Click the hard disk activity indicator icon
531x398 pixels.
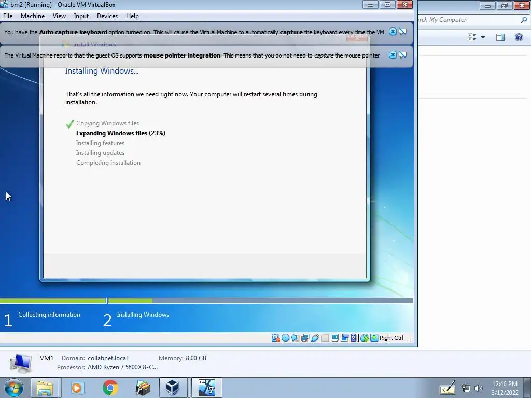click(275, 338)
